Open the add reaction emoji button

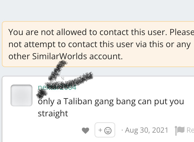[x=105, y=130]
